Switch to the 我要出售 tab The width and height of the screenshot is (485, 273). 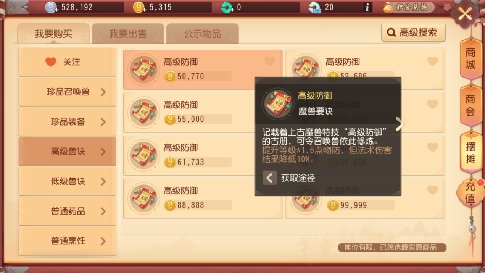point(128,34)
